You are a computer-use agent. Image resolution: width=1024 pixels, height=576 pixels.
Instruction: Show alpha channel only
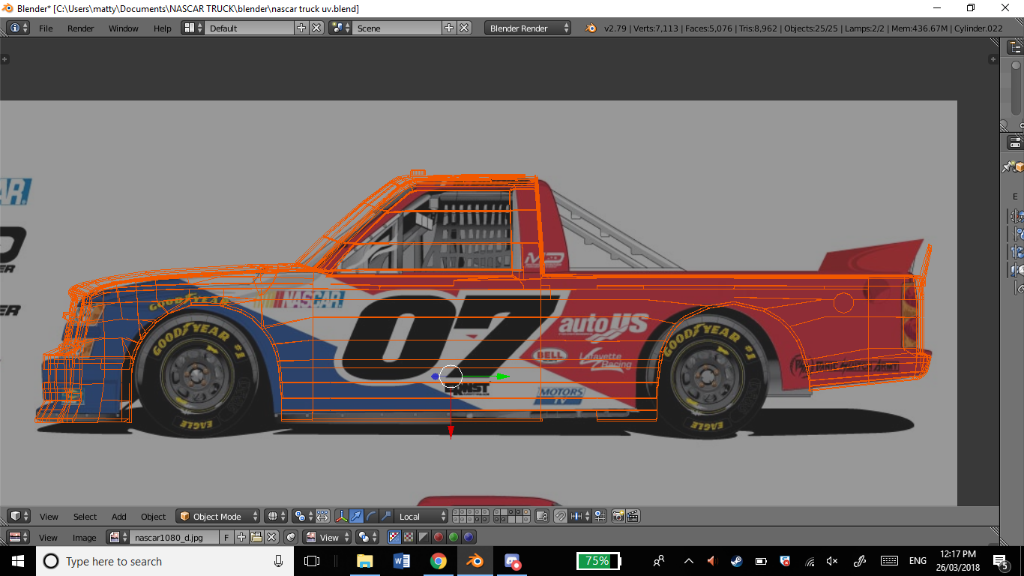pyautogui.click(x=424, y=537)
